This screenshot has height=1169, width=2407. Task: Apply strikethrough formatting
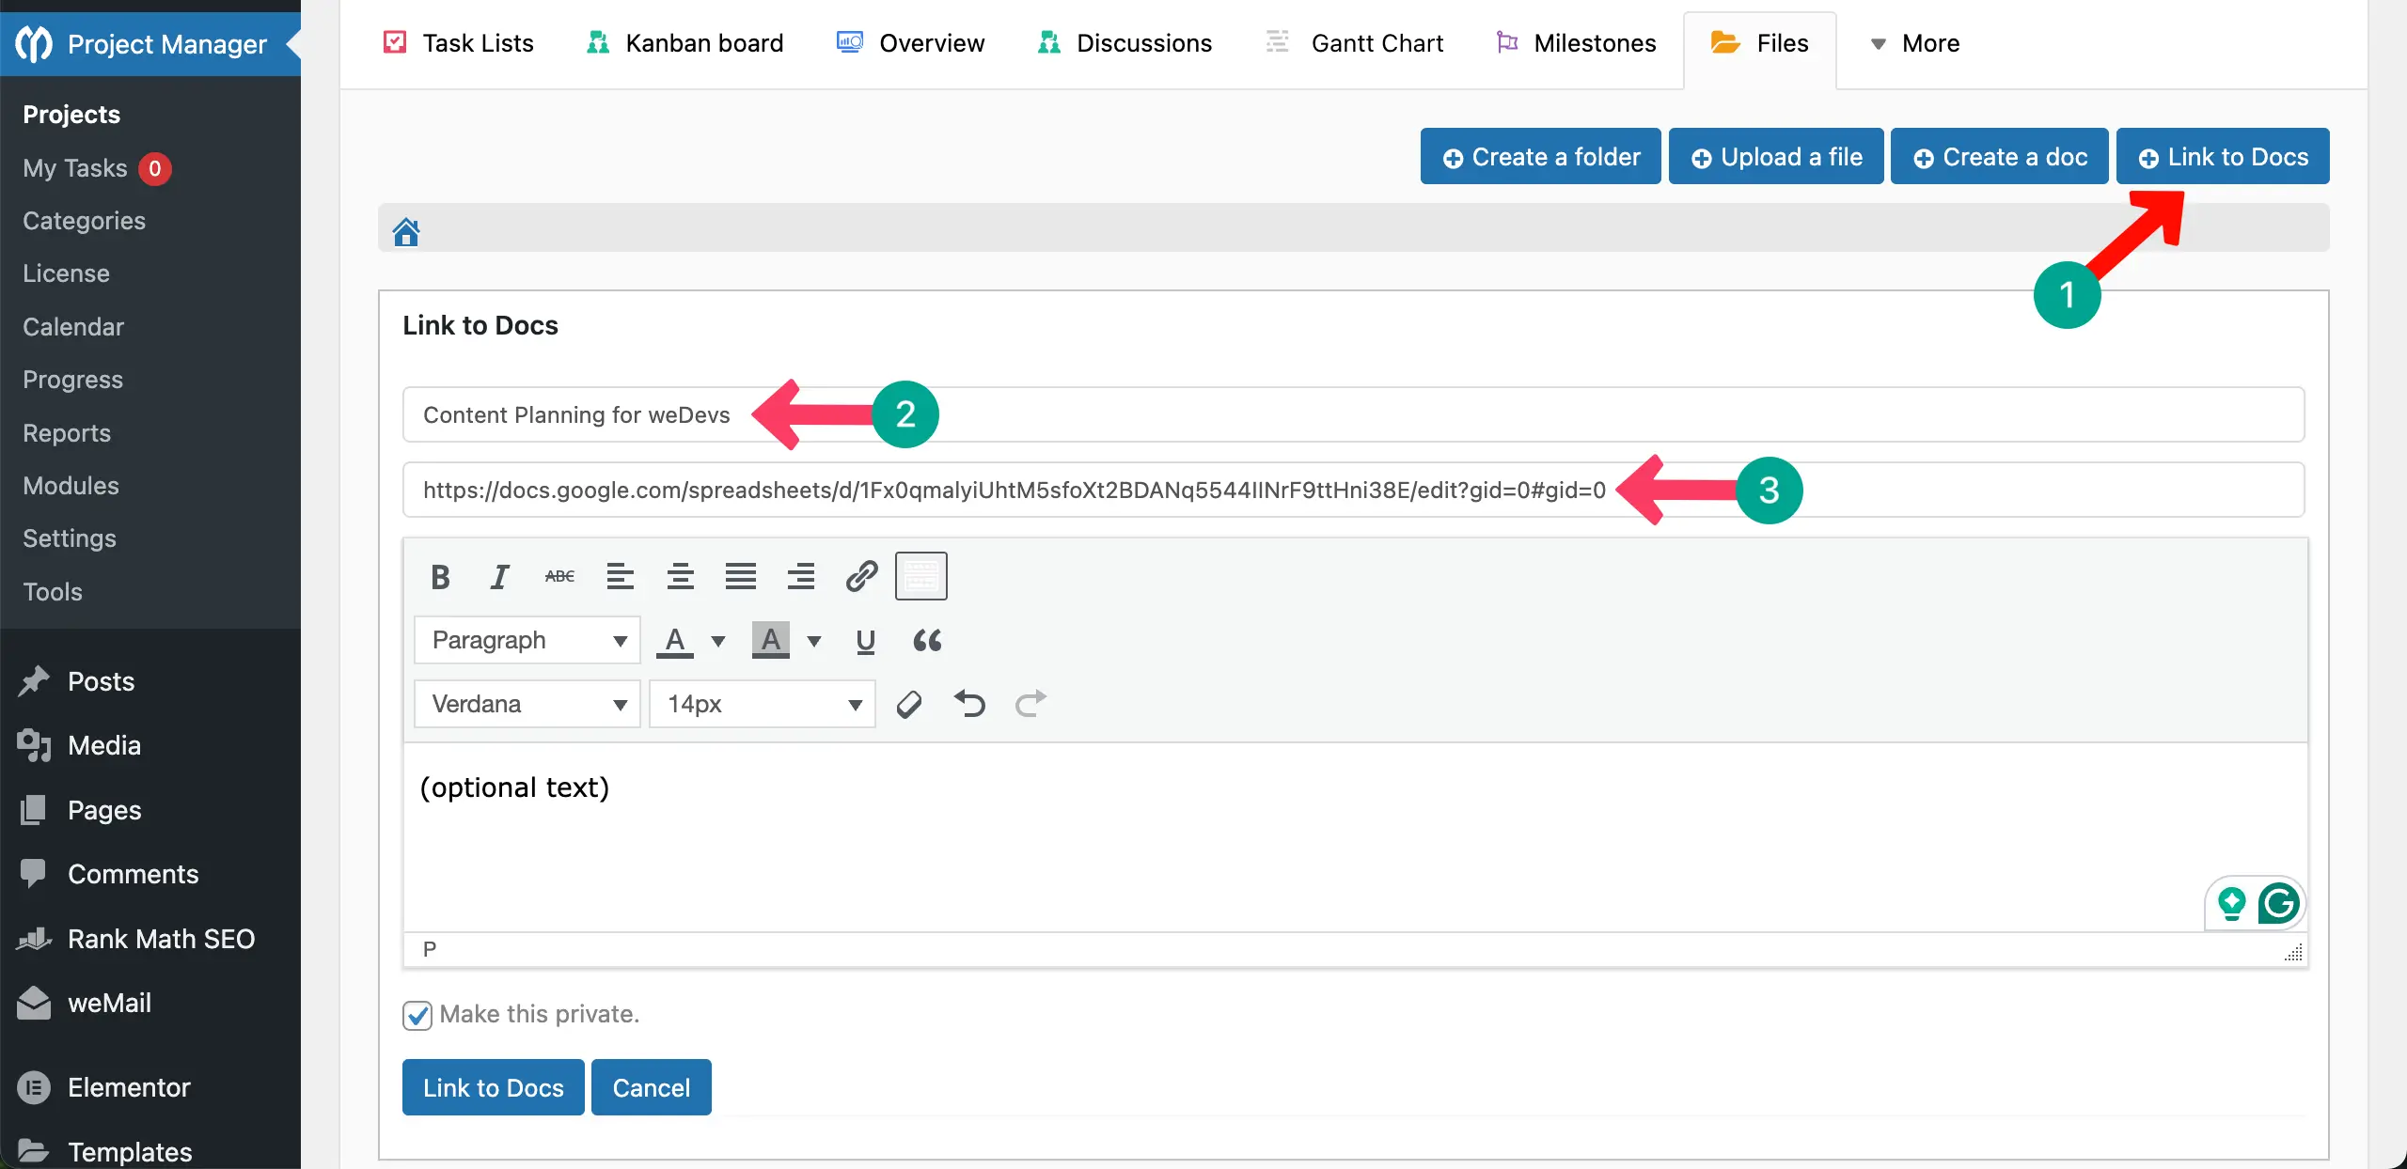point(558,576)
